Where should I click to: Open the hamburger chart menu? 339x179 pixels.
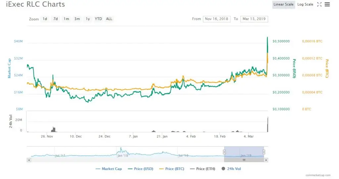(327, 4)
